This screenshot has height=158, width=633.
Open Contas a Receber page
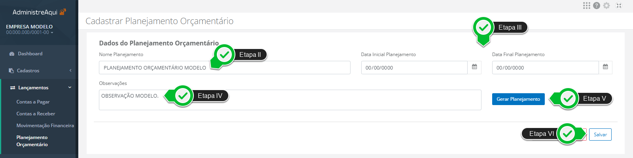pos(36,114)
